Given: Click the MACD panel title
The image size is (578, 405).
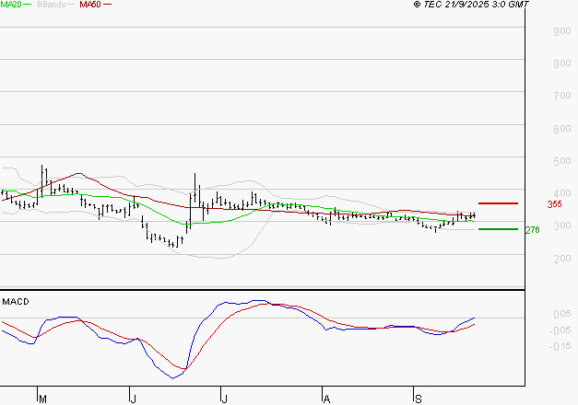Looking at the screenshot, I should click(x=15, y=301).
